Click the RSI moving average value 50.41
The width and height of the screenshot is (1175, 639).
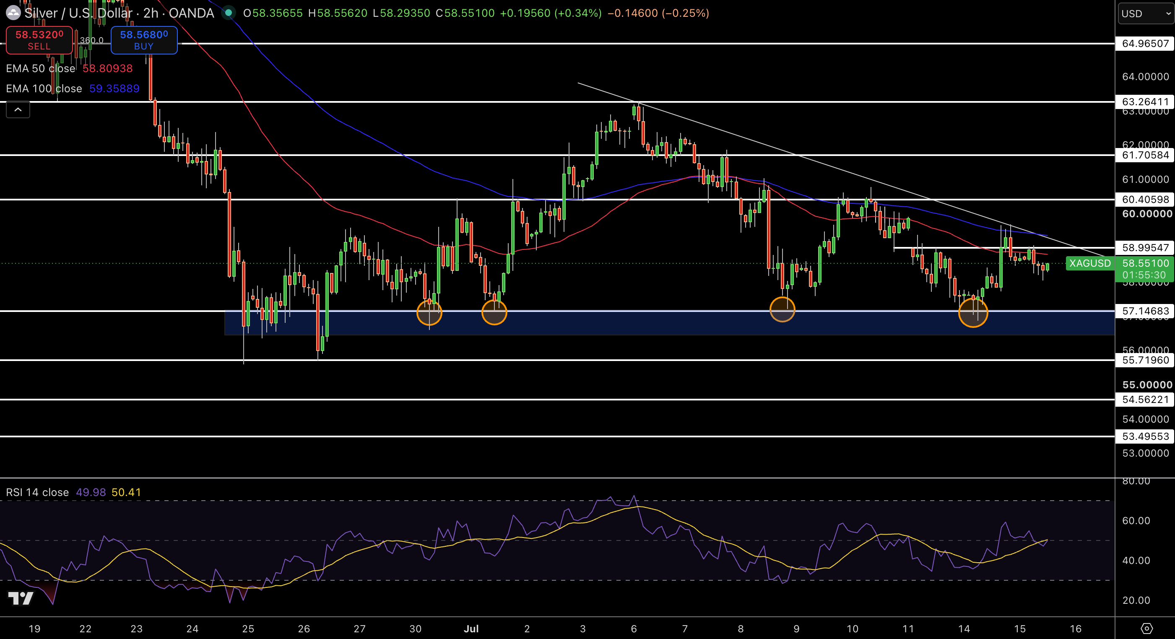point(126,493)
